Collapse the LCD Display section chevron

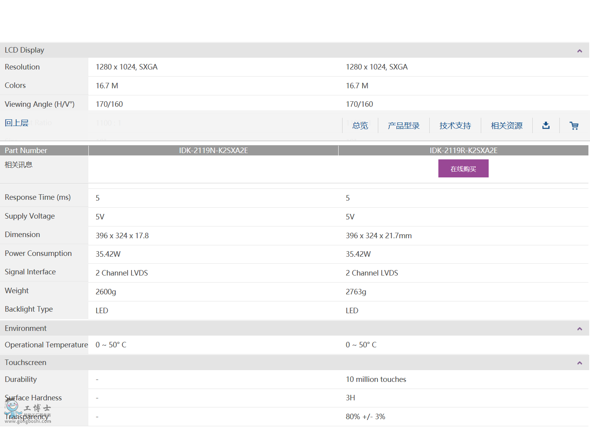[579, 51]
